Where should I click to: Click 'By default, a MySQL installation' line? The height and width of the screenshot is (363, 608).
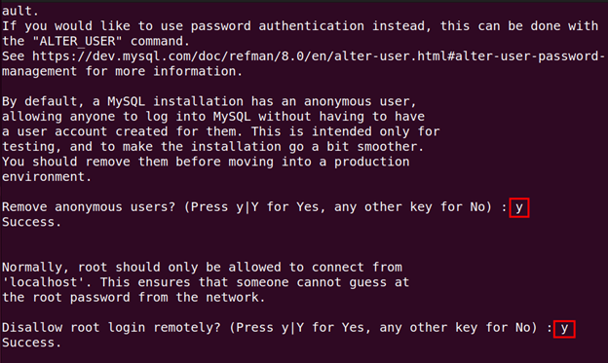[x=209, y=101]
